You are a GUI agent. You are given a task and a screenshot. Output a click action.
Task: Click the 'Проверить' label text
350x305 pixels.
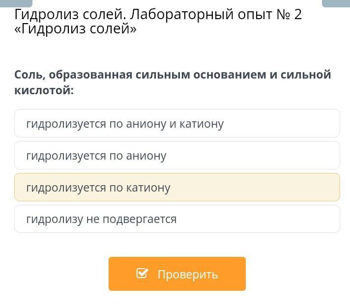pos(187,274)
